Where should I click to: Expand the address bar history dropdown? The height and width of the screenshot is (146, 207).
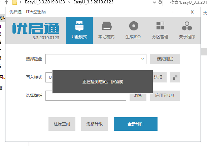tap(154, 2)
